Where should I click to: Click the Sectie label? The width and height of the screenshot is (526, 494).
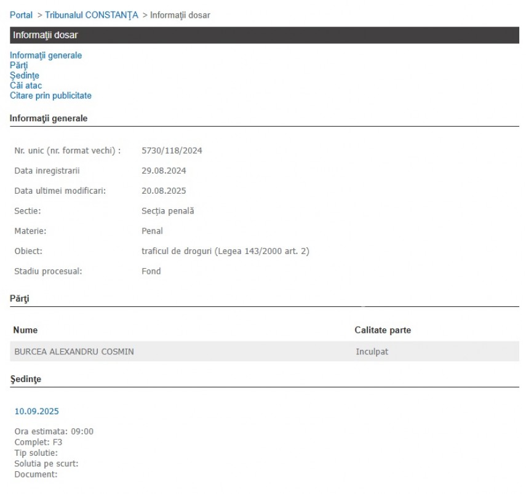(x=28, y=211)
